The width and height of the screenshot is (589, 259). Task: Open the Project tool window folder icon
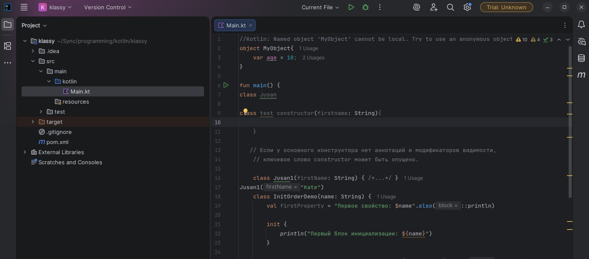8,24
